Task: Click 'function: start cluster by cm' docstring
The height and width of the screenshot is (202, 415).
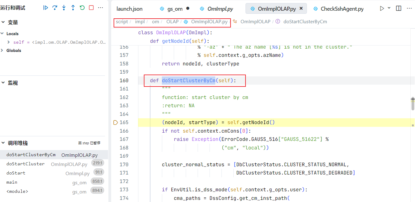Action: tap(205, 97)
